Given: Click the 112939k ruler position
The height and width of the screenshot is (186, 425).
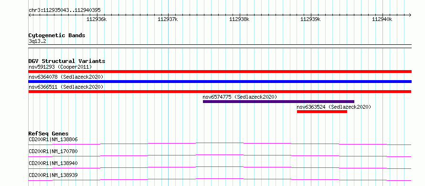Looking at the screenshot, I should (311, 19).
